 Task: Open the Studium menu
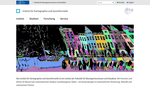34,19
